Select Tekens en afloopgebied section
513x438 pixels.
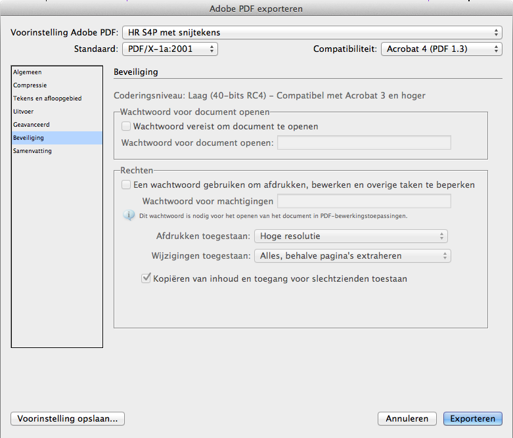click(x=57, y=99)
